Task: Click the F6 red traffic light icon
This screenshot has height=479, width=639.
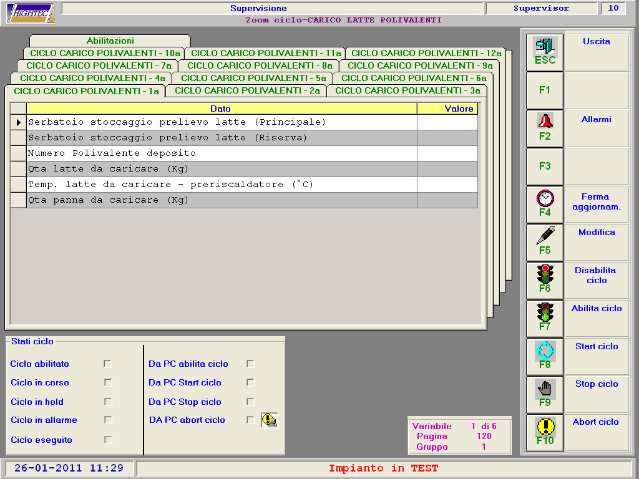Action: [x=545, y=274]
